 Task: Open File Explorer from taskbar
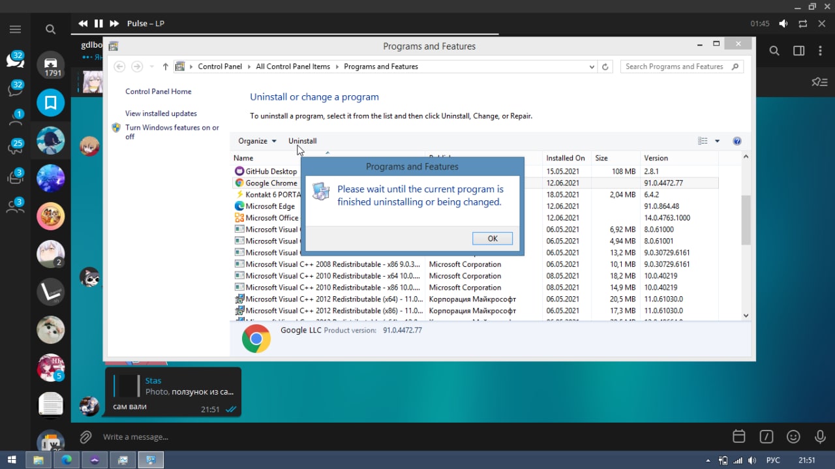click(x=38, y=460)
